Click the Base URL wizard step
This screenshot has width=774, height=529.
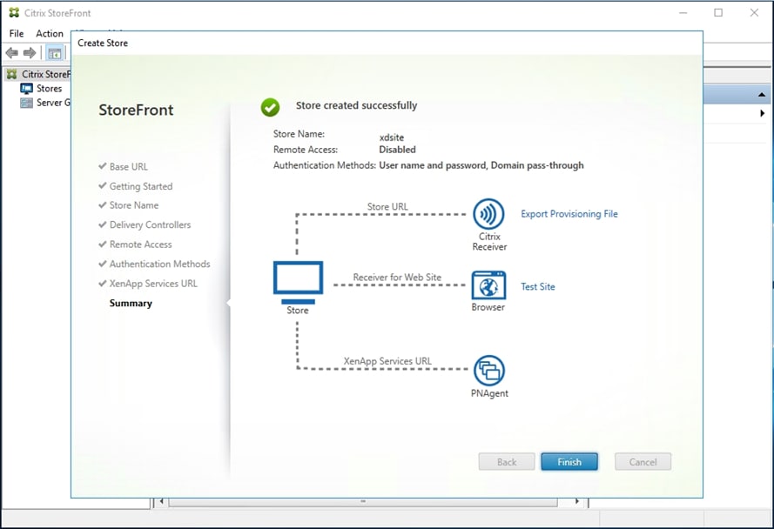[x=128, y=167]
